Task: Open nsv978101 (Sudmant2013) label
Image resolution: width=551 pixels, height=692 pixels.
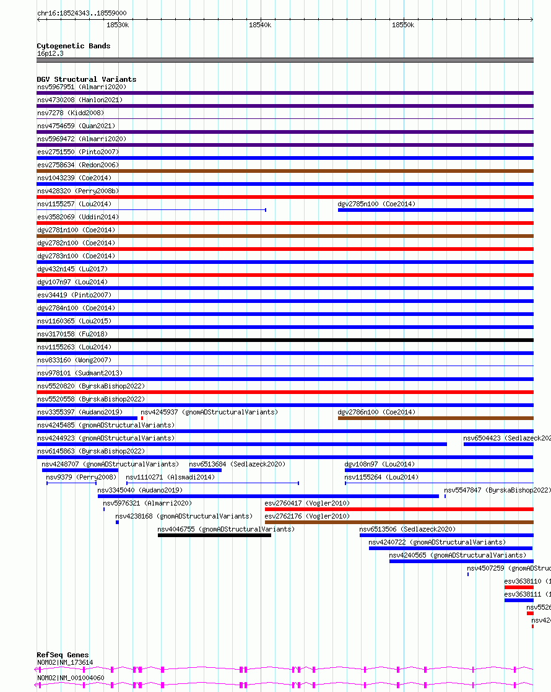Action: click(x=80, y=374)
